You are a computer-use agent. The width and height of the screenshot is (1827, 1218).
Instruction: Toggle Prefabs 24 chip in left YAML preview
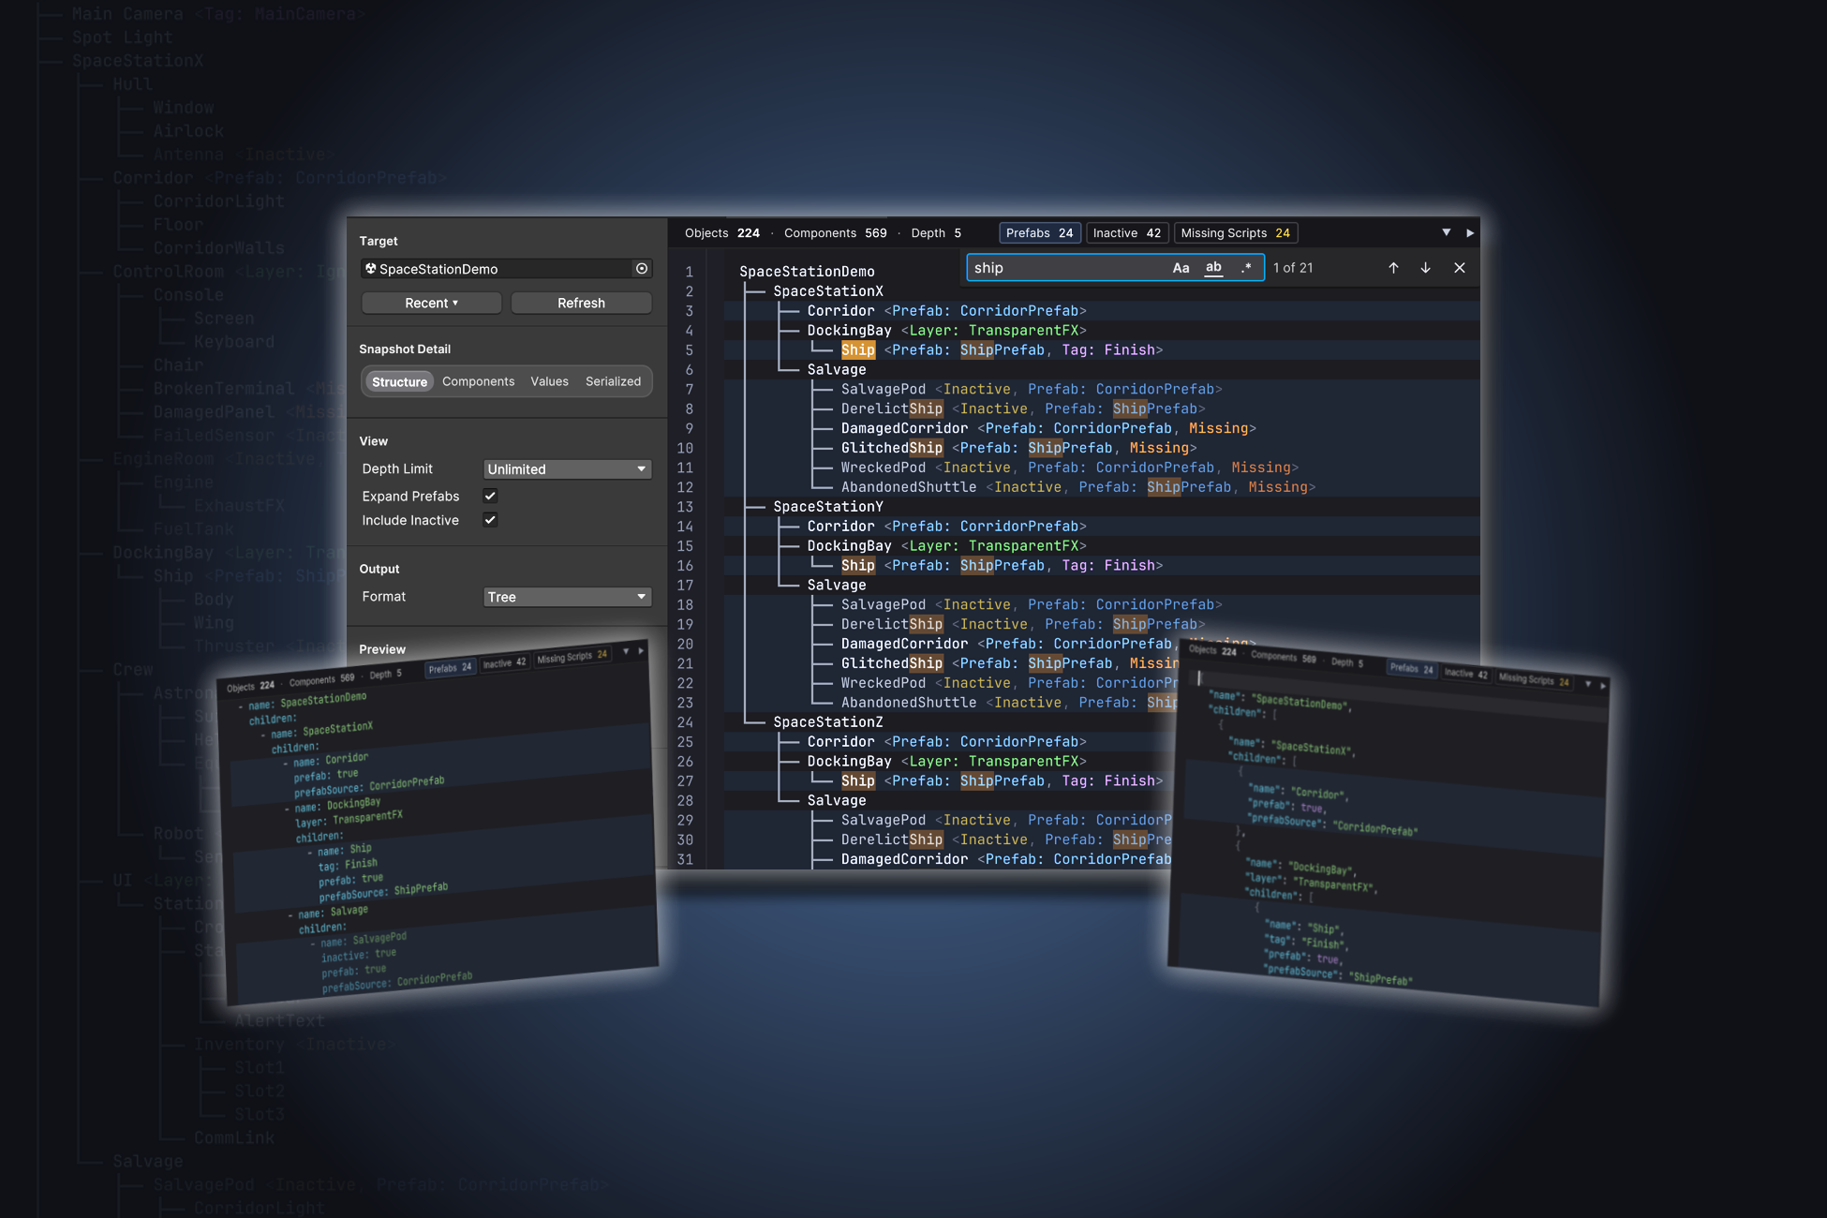[x=450, y=668]
